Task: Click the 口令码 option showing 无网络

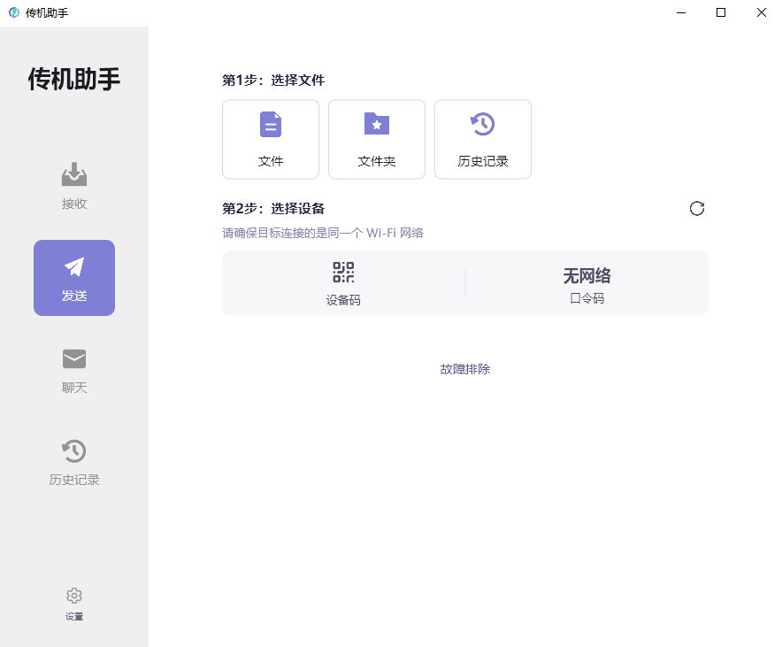Action: click(587, 283)
